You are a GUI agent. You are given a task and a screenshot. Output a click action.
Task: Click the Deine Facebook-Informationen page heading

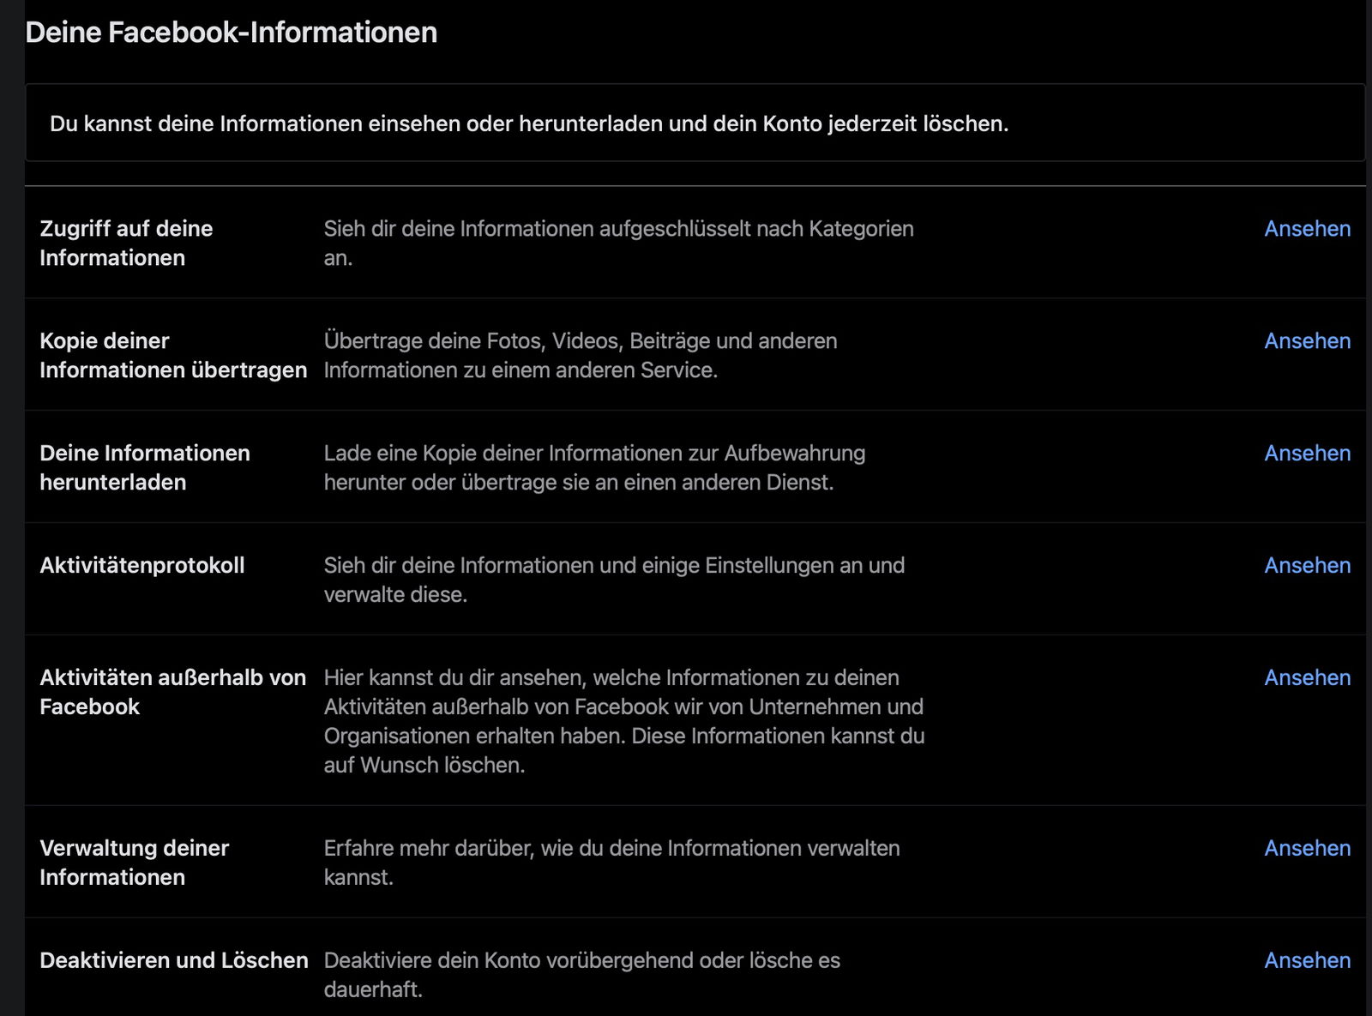[x=232, y=33]
